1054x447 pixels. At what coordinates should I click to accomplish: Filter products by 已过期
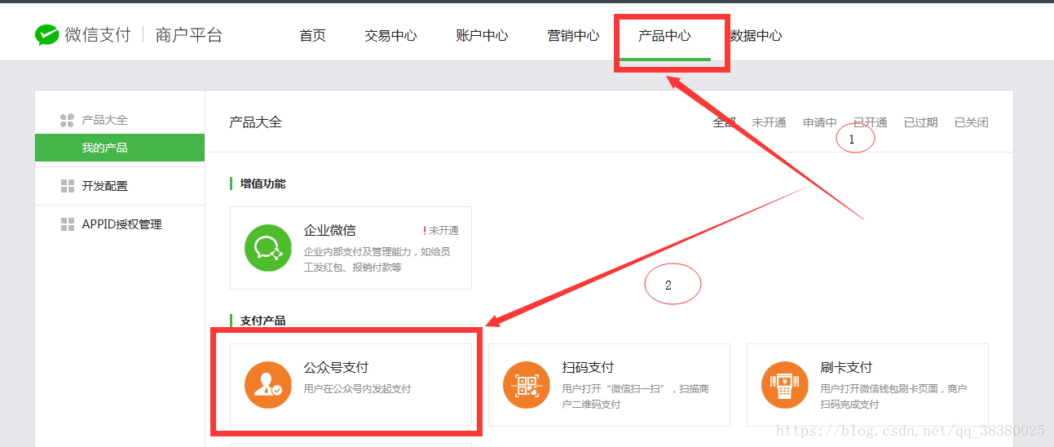(x=920, y=122)
